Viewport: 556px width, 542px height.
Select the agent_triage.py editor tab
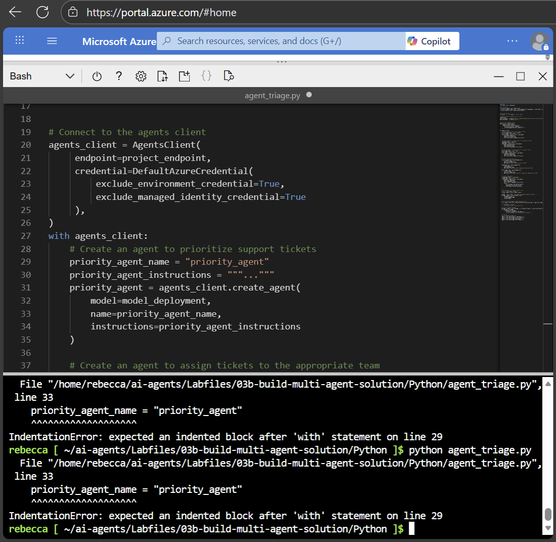pos(272,95)
